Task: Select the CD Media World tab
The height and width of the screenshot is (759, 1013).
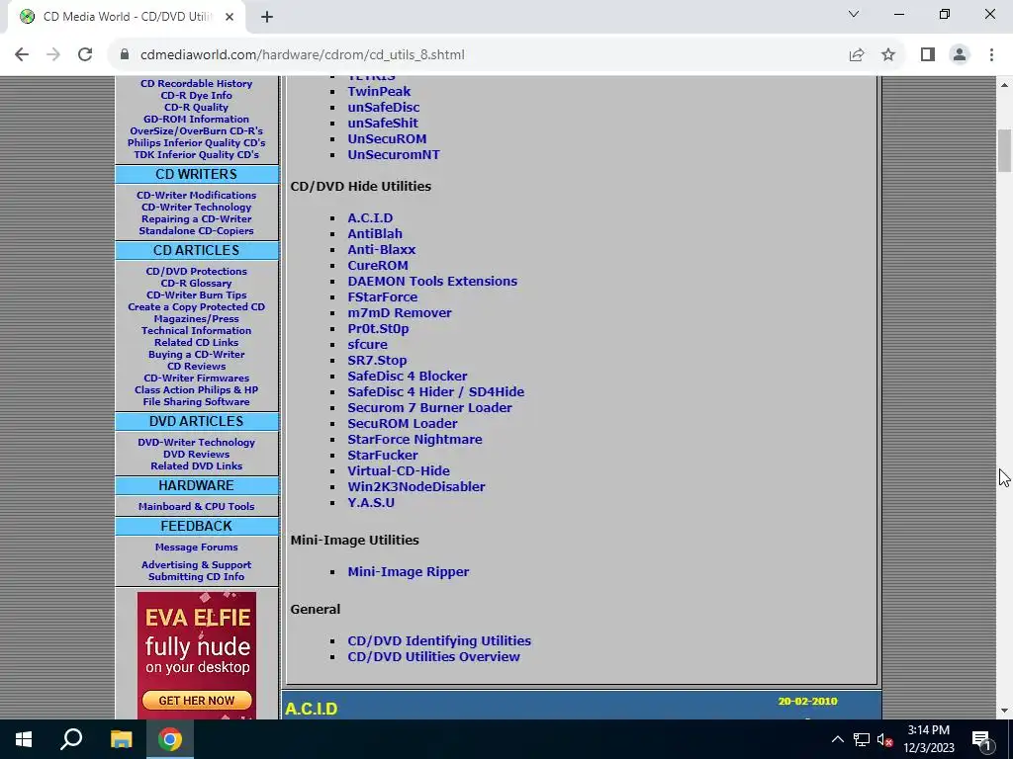Action: coord(127,17)
